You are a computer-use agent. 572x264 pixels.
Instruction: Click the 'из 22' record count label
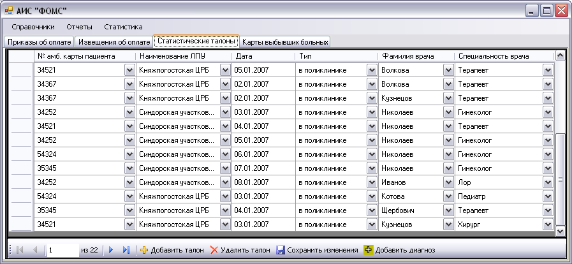pyautogui.click(x=90, y=250)
